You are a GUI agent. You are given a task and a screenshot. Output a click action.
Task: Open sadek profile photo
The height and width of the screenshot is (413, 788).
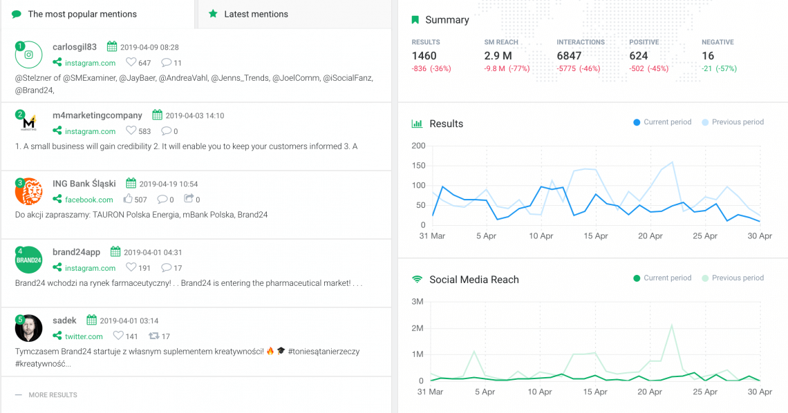tap(28, 327)
